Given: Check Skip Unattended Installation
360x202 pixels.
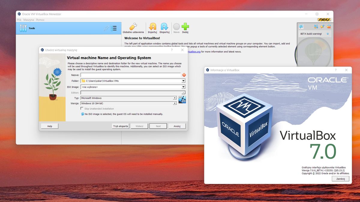Looking at the screenshot, I should tap(82, 108).
